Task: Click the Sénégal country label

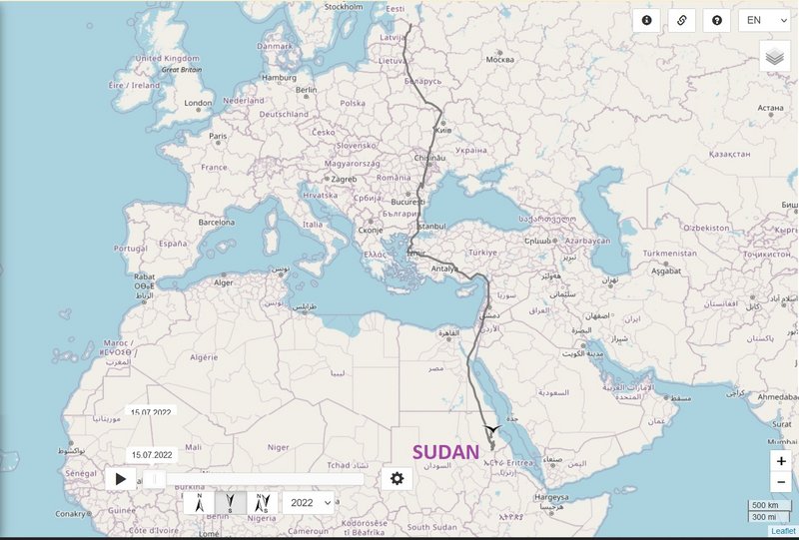Action: [x=81, y=474]
